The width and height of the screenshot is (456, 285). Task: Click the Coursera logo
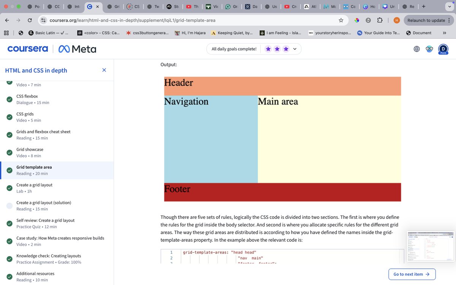[x=27, y=49]
